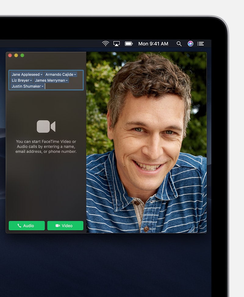Viewport: 244px width, 297px height.
Task: Enter full screen with the green button
Action: coord(22,55)
